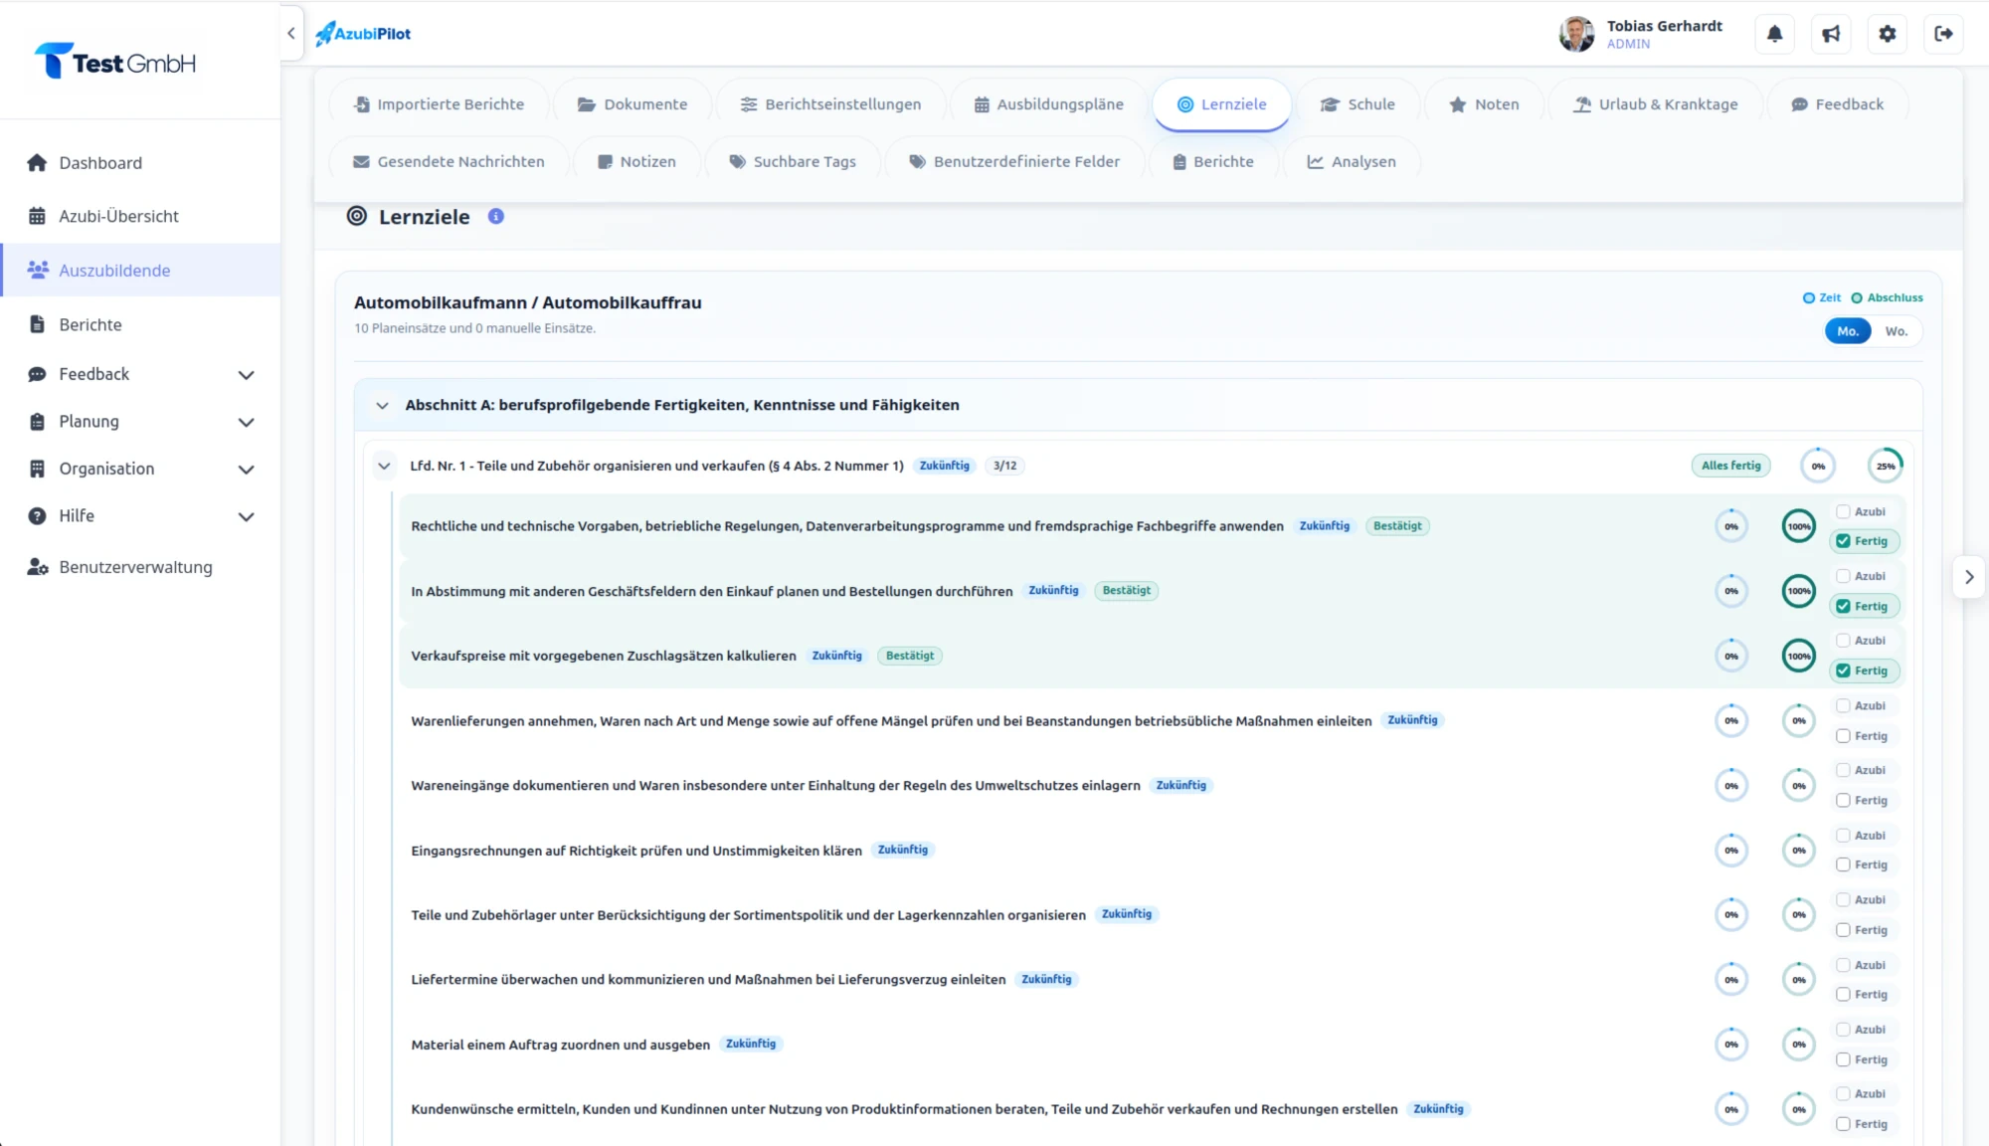Expand Hilfe submenu in sidebar
Screen dimensions: 1989x1146
pyautogui.click(x=246, y=516)
